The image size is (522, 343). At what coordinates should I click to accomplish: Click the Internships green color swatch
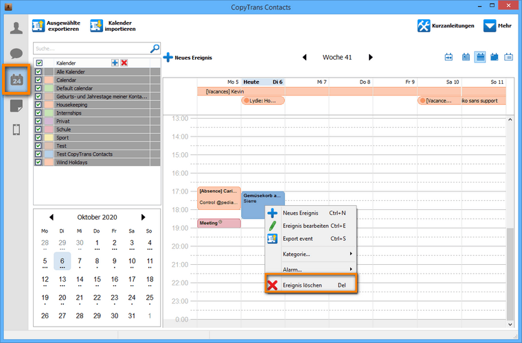click(x=49, y=113)
